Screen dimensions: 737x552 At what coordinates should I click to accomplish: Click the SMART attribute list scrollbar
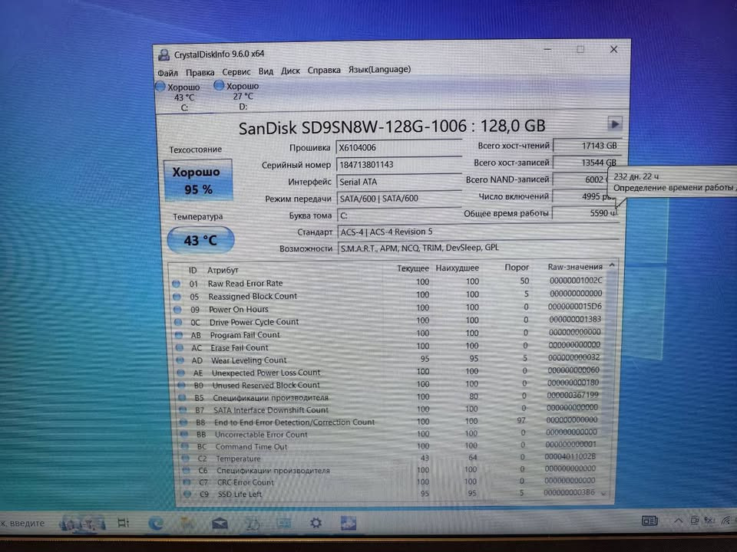point(611,379)
